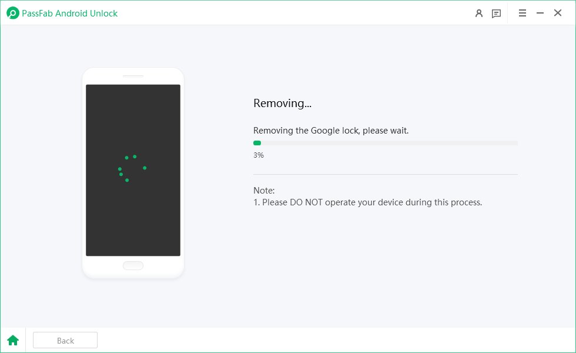Click the DO NOT operate warning text
This screenshot has width=576, height=353.
(367, 202)
